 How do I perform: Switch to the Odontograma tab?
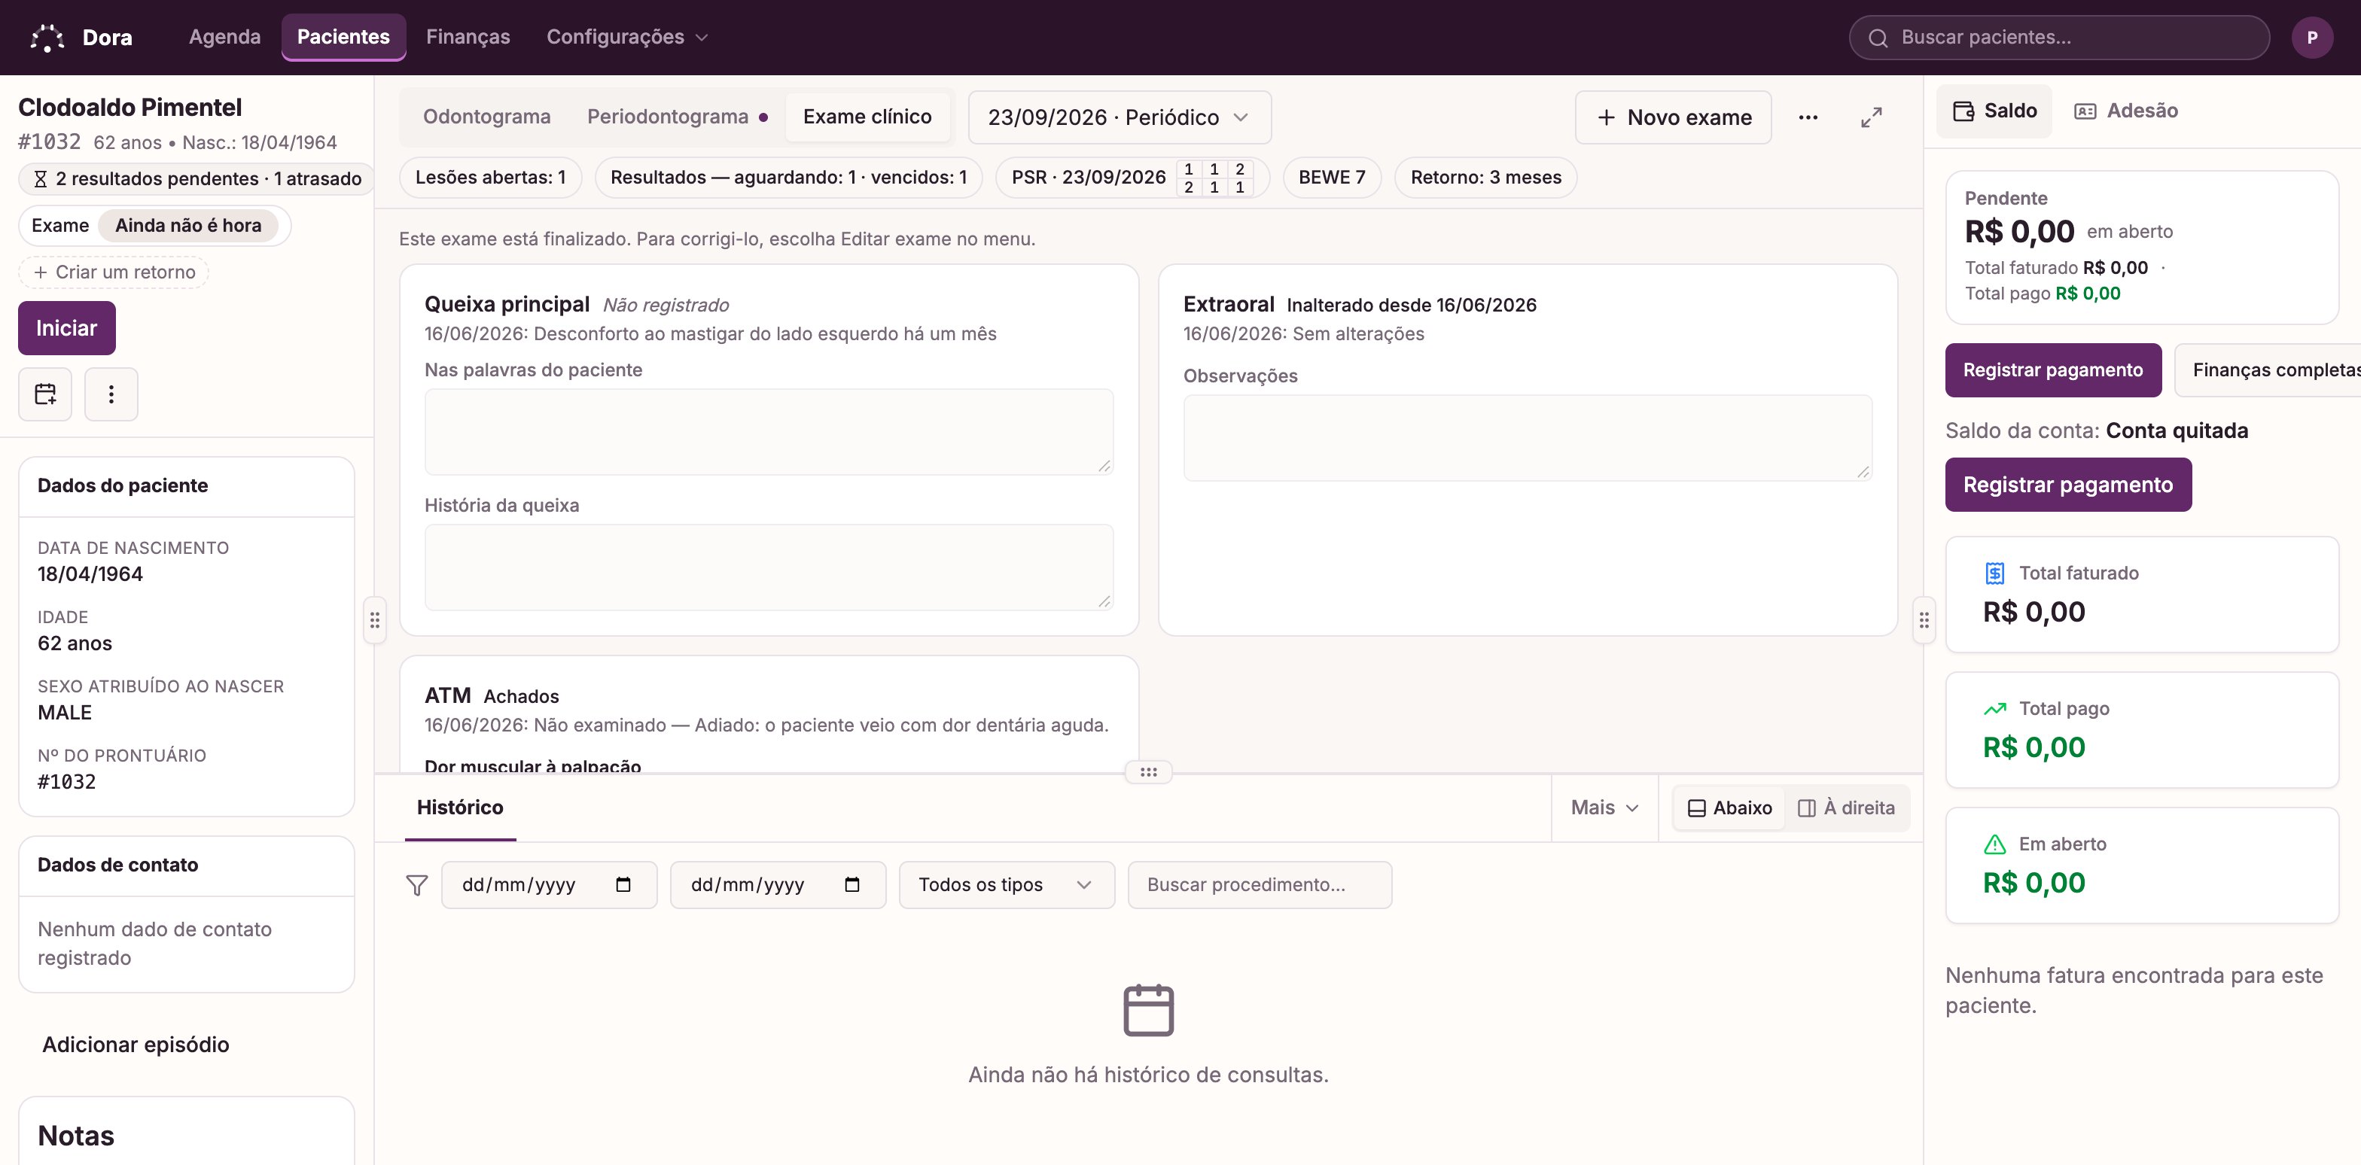pyautogui.click(x=486, y=117)
